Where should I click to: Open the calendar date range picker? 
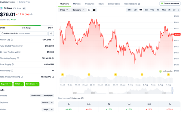(x=169, y=10)
